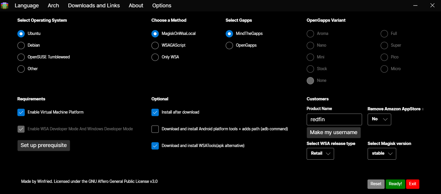Select OpenSUSE Tumbleweed radio option
441x194 pixels.
[x=21, y=57]
